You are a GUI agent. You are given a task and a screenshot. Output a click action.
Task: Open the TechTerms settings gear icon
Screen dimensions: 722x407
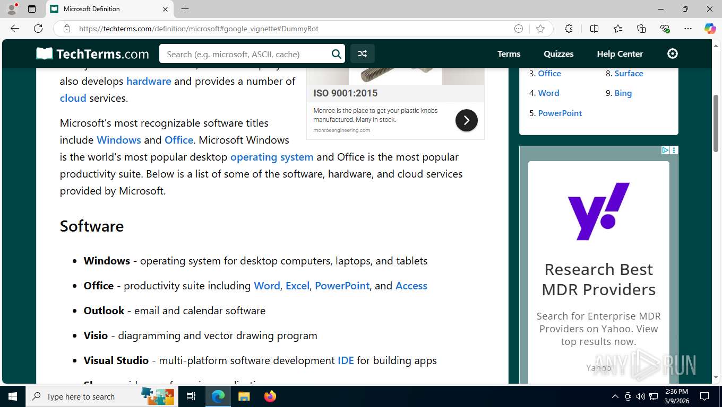point(673,54)
